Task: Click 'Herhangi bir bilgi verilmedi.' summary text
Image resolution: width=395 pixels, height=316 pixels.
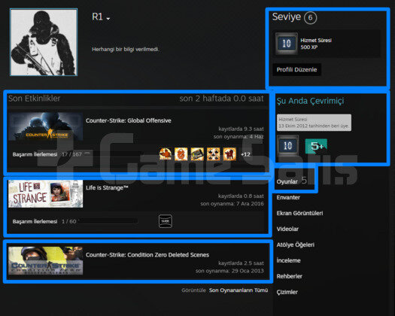Action: coord(126,49)
